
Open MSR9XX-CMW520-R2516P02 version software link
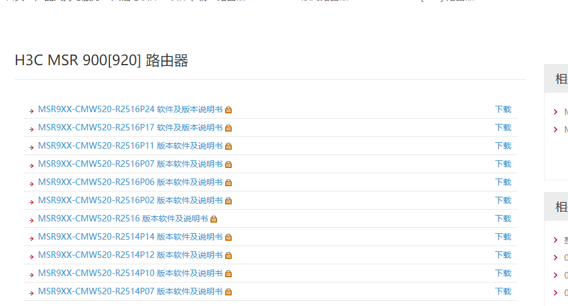tap(130, 200)
